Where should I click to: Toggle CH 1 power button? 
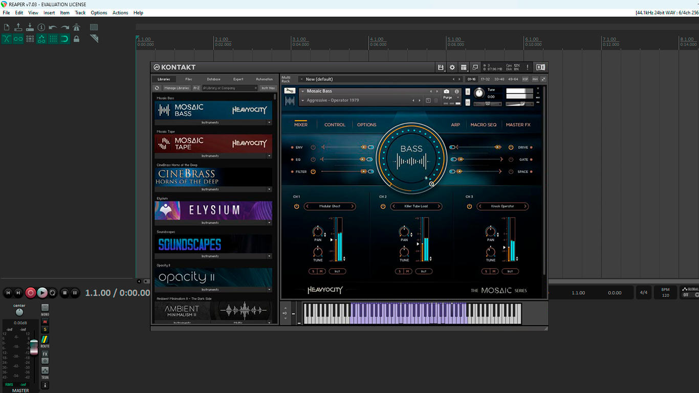click(296, 206)
